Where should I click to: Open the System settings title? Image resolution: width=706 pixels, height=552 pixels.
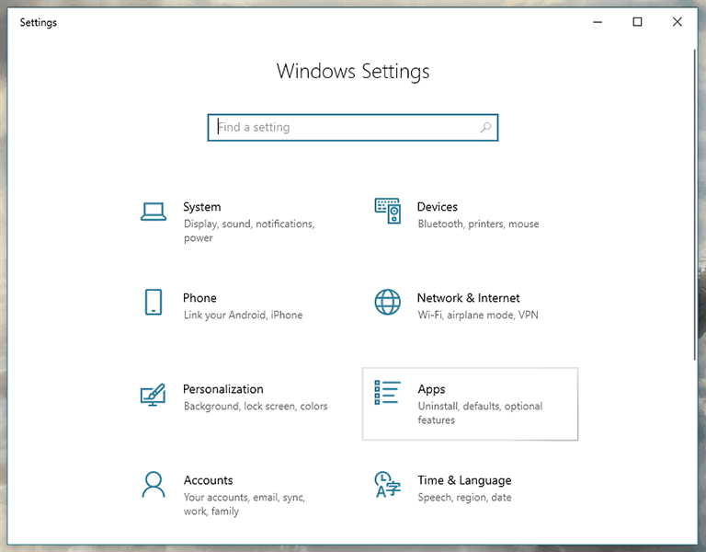(201, 207)
